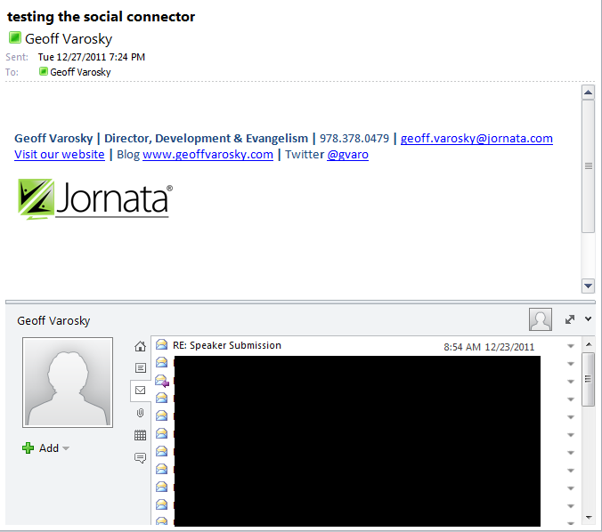
Task: Click the Jornata logo image
Action: point(94,199)
